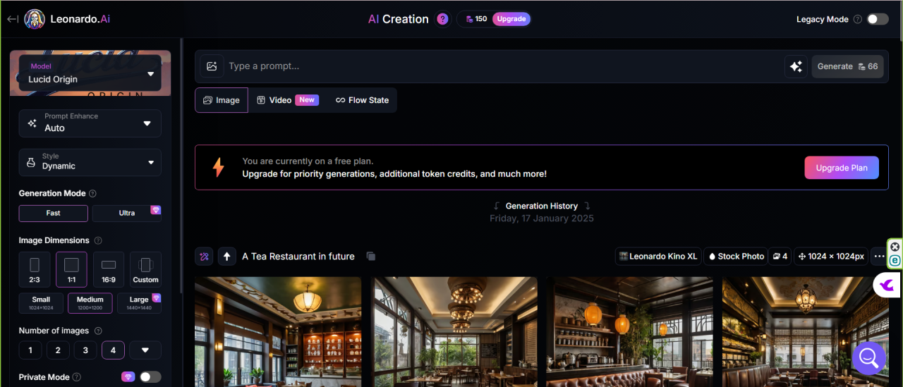Open the three-dot menu for generation
The image size is (903, 387).
click(x=879, y=257)
